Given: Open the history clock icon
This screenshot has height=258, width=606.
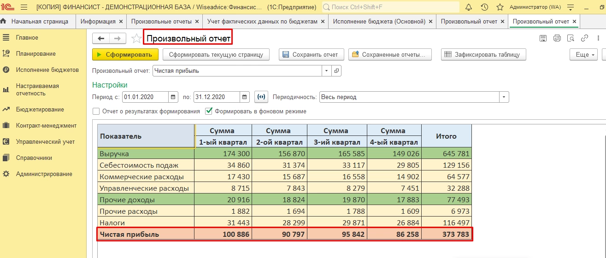Looking at the screenshot, I should point(484,7).
